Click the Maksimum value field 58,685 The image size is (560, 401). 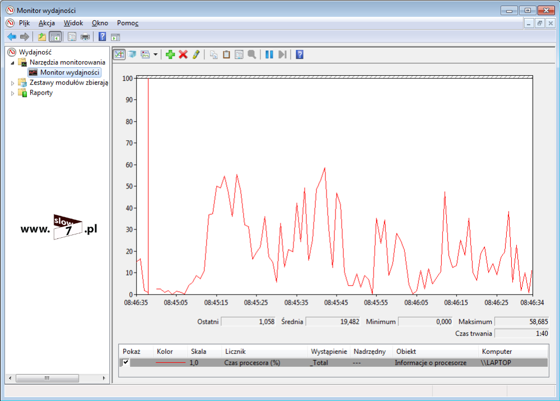[522, 321]
